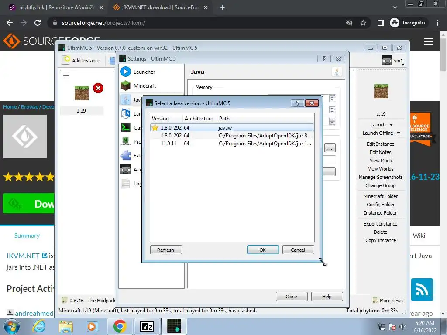The width and height of the screenshot is (447, 335).
Task: Click Delete instance
Action: 381,232
